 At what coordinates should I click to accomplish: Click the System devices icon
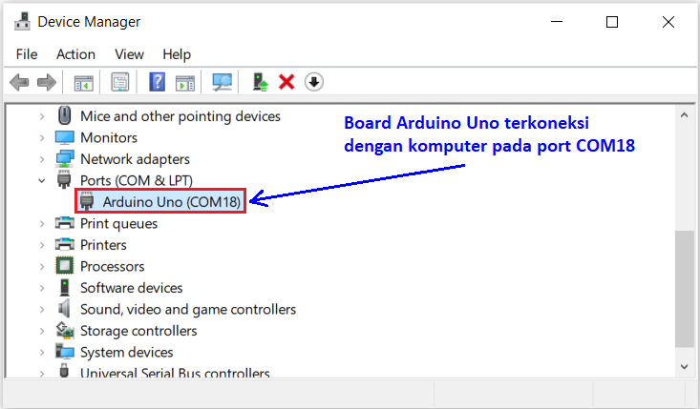pyautogui.click(x=65, y=352)
